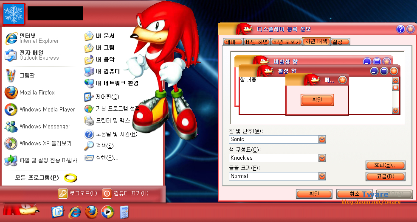417x222 pixels.
Task: Click 취소 button
Action: [355, 194]
